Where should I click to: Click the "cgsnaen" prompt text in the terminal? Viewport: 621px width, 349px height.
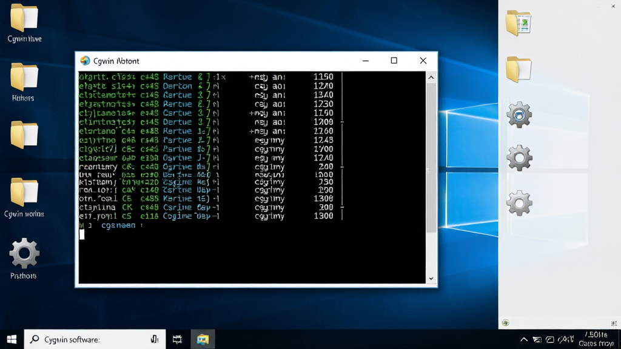(118, 225)
